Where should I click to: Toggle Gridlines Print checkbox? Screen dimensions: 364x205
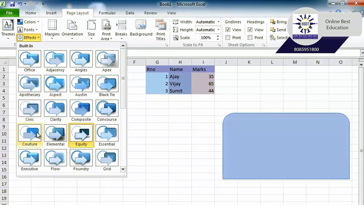point(228,38)
